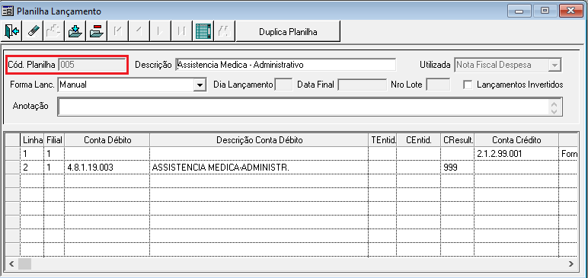
Task: Click the delete folder with red minus
Action: click(x=97, y=31)
